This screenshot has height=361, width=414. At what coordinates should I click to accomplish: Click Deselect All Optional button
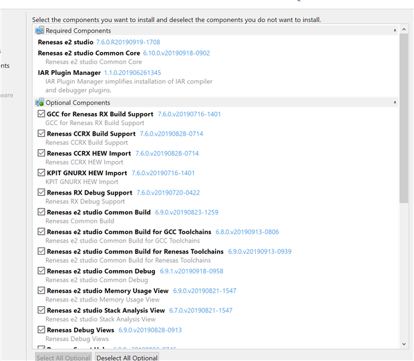coord(127,358)
